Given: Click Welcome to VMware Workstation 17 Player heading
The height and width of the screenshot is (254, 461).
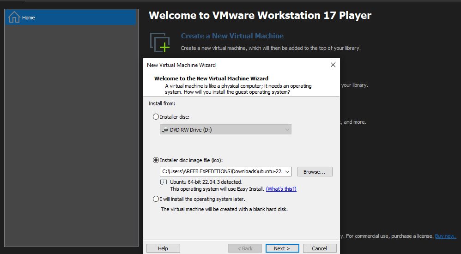Looking at the screenshot, I should [x=260, y=15].
